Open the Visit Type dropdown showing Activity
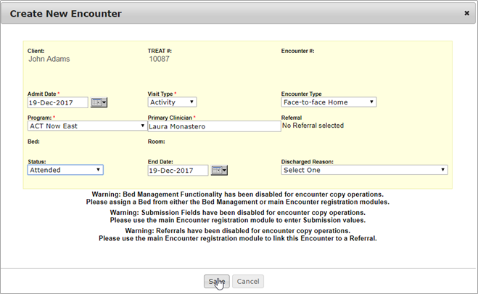Viewport: 478px width, 294px height. click(172, 102)
